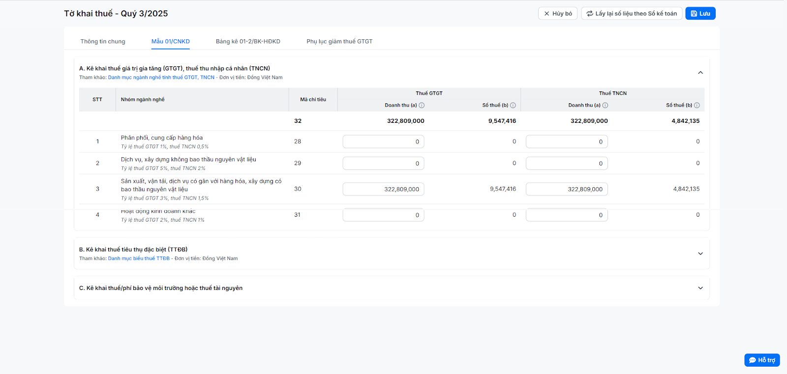Switch to the Thông tin chung tab
The height and width of the screenshot is (374, 787).
click(103, 42)
